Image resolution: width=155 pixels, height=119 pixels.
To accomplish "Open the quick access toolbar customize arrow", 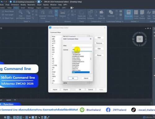I will 42,2.
